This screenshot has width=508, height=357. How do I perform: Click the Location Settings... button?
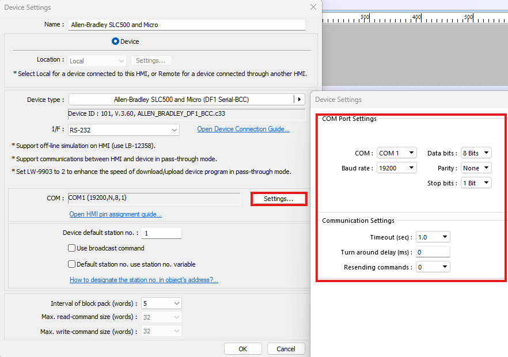click(x=151, y=60)
